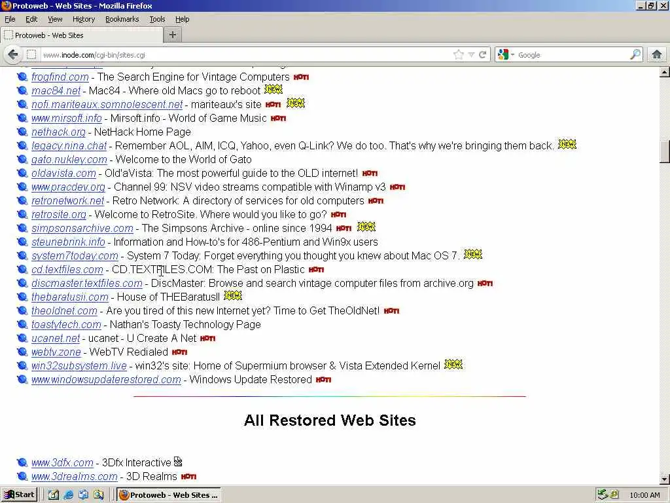Click the vertical scrollbar thumb

(665, 151)
